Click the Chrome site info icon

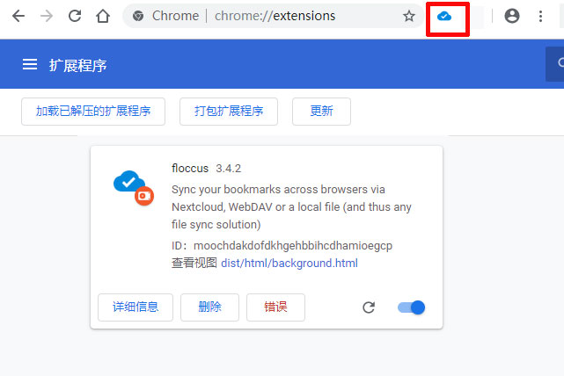(138, 16)
